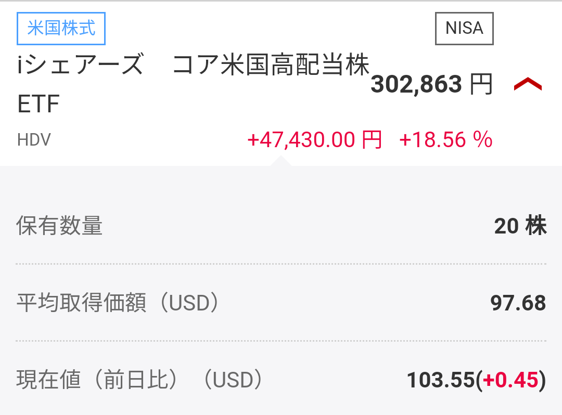Tap the 103.55 current price value
Screen dimensions: 562x415
(x=441, y=380)
